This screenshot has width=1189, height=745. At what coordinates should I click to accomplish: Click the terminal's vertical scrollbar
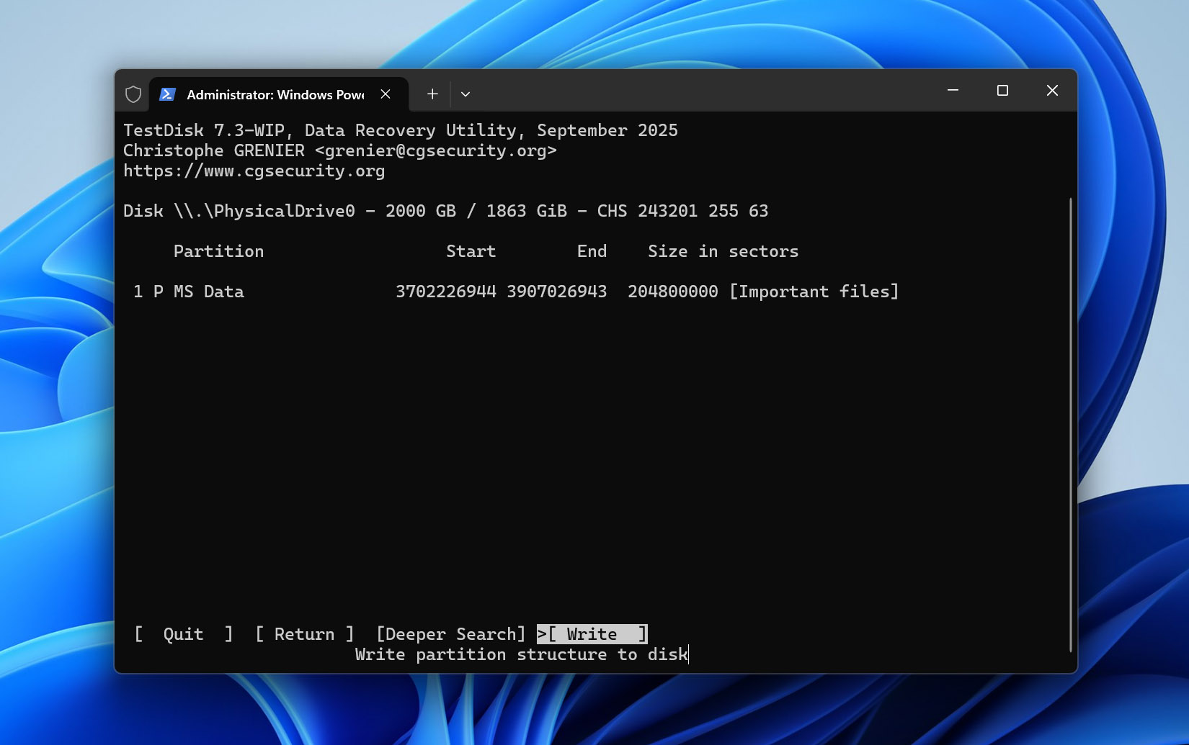pyautogui.click(x=1070, y=425)
